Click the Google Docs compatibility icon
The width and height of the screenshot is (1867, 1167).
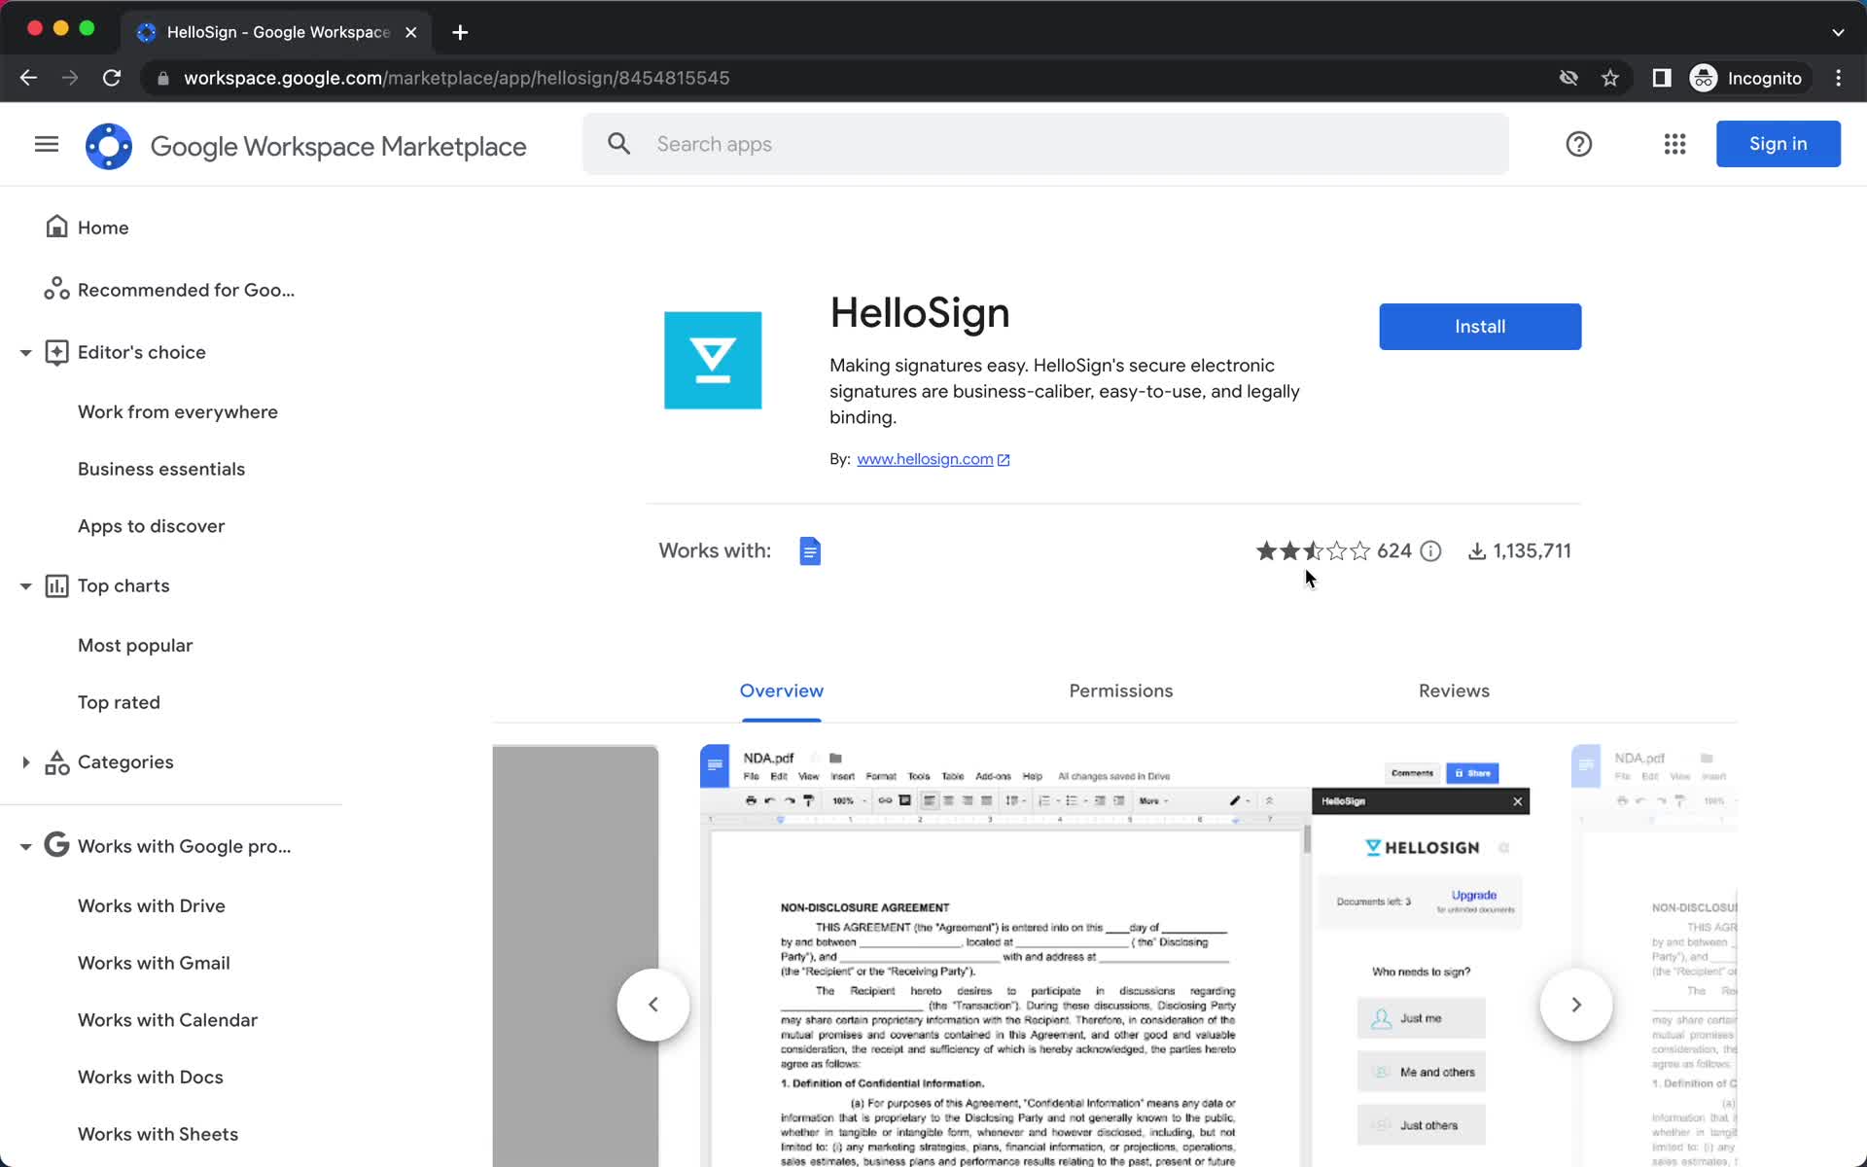811,549
